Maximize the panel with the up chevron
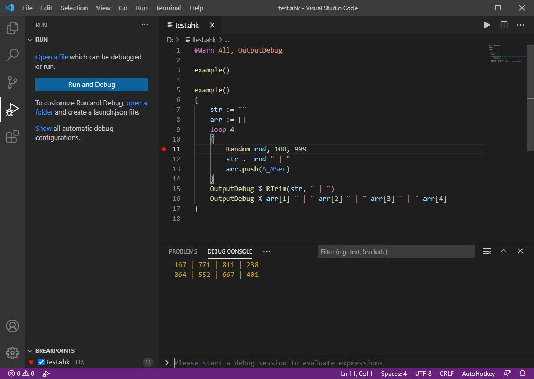This screenshot has height=379, width=534. pyautogui.click(x=504, y=251)
